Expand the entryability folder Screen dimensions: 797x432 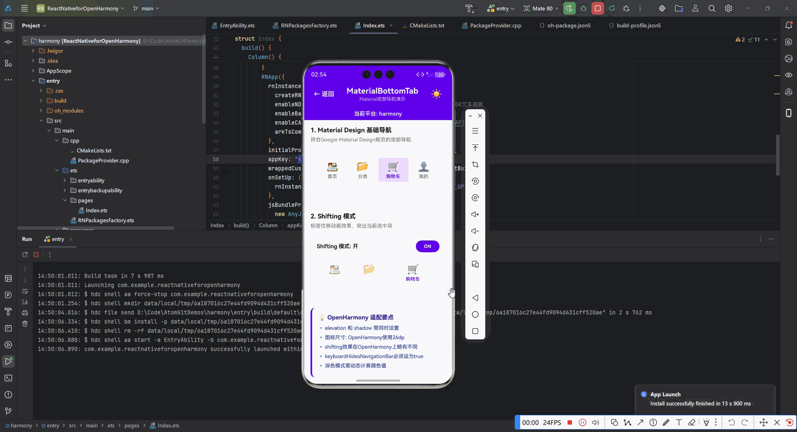[65, 180]
